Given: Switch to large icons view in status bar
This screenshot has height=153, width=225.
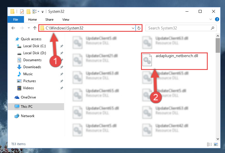Looking at the screenshot, I should (x=216, y=144).
